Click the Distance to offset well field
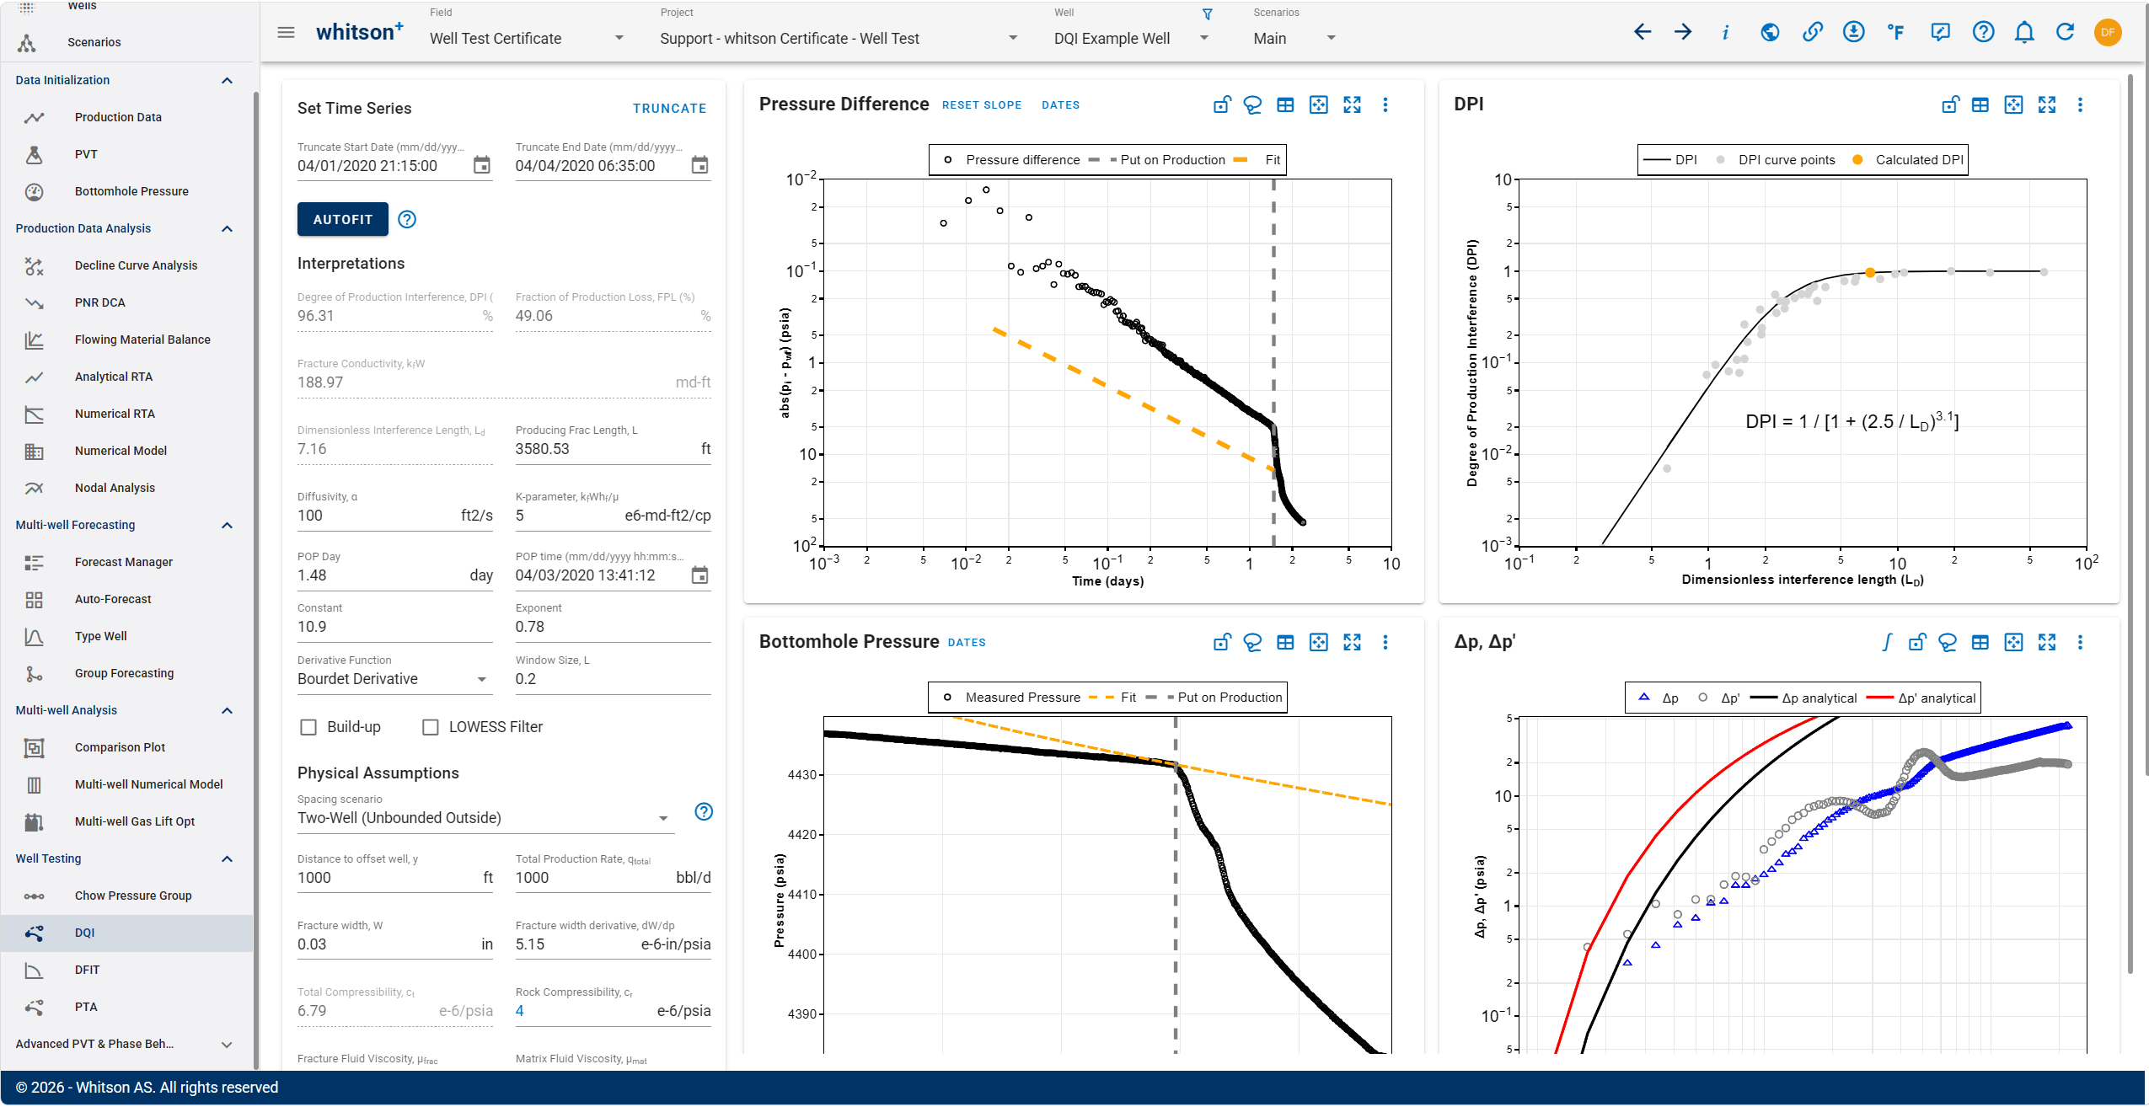 tap(395, 878)
